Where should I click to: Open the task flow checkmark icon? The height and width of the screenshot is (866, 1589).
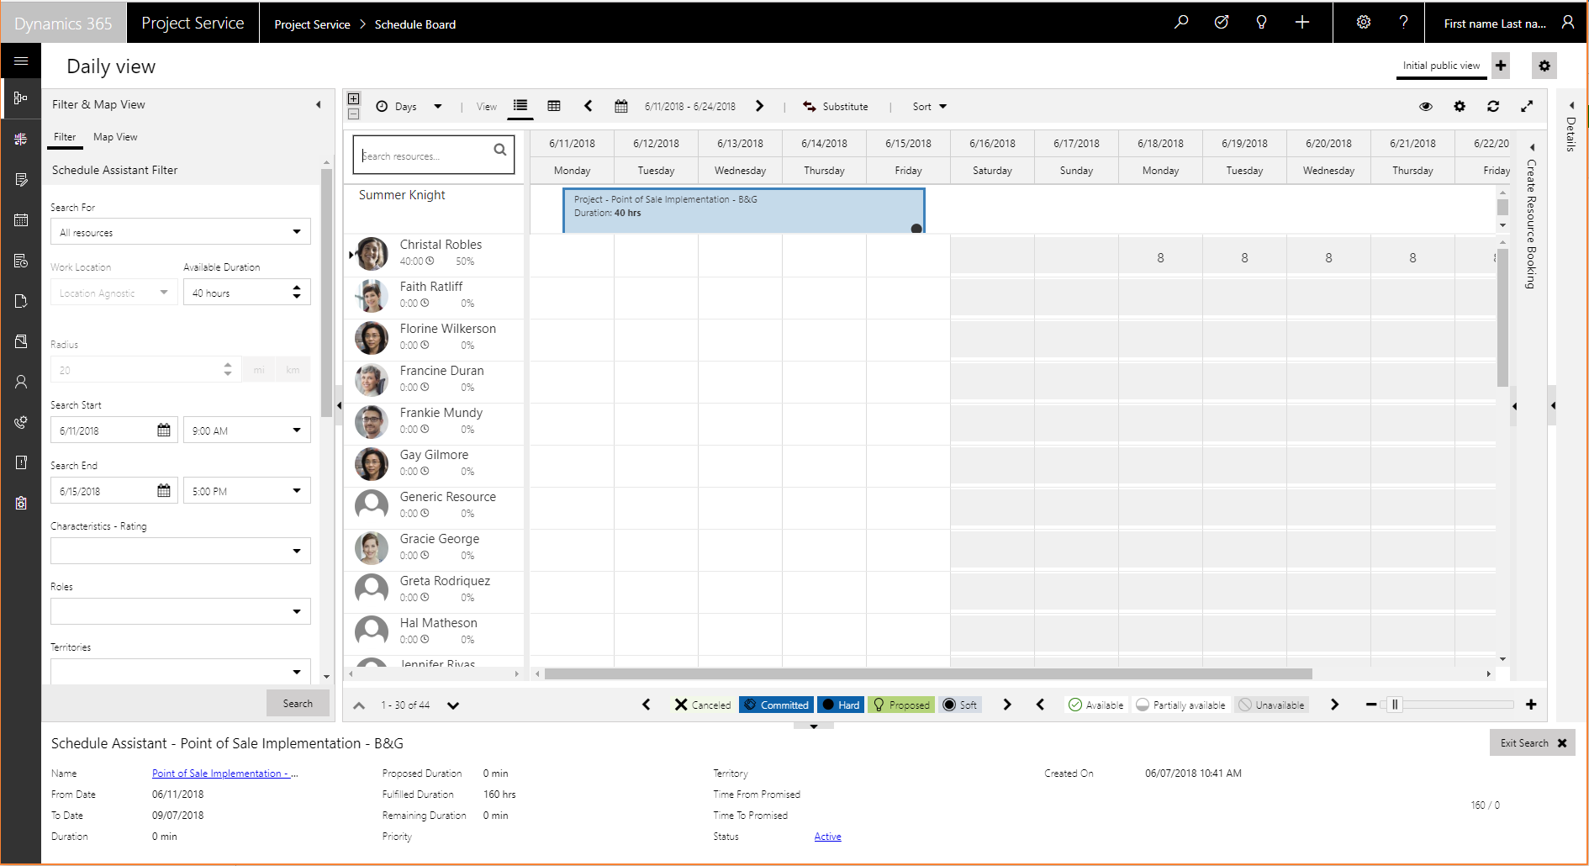[x=1222, y=23]
